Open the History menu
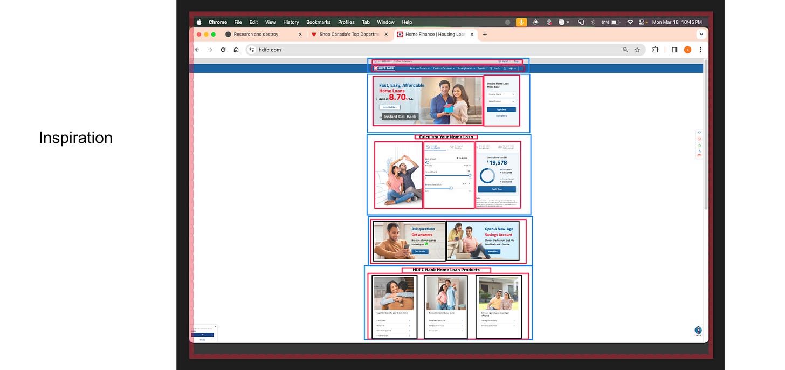Viewport: 785px width, 370px height. coord(291,22)
